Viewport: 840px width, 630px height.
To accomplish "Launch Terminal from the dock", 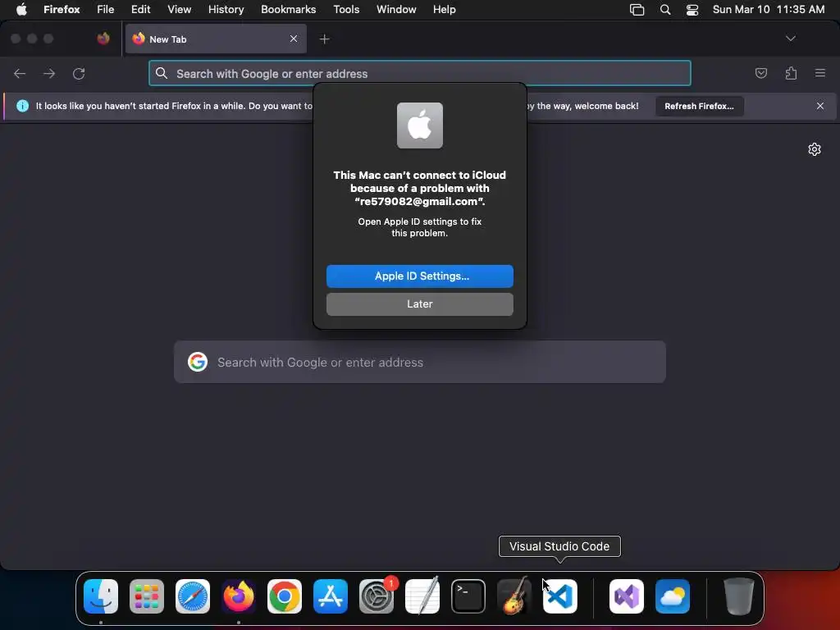I will [468, 596].
